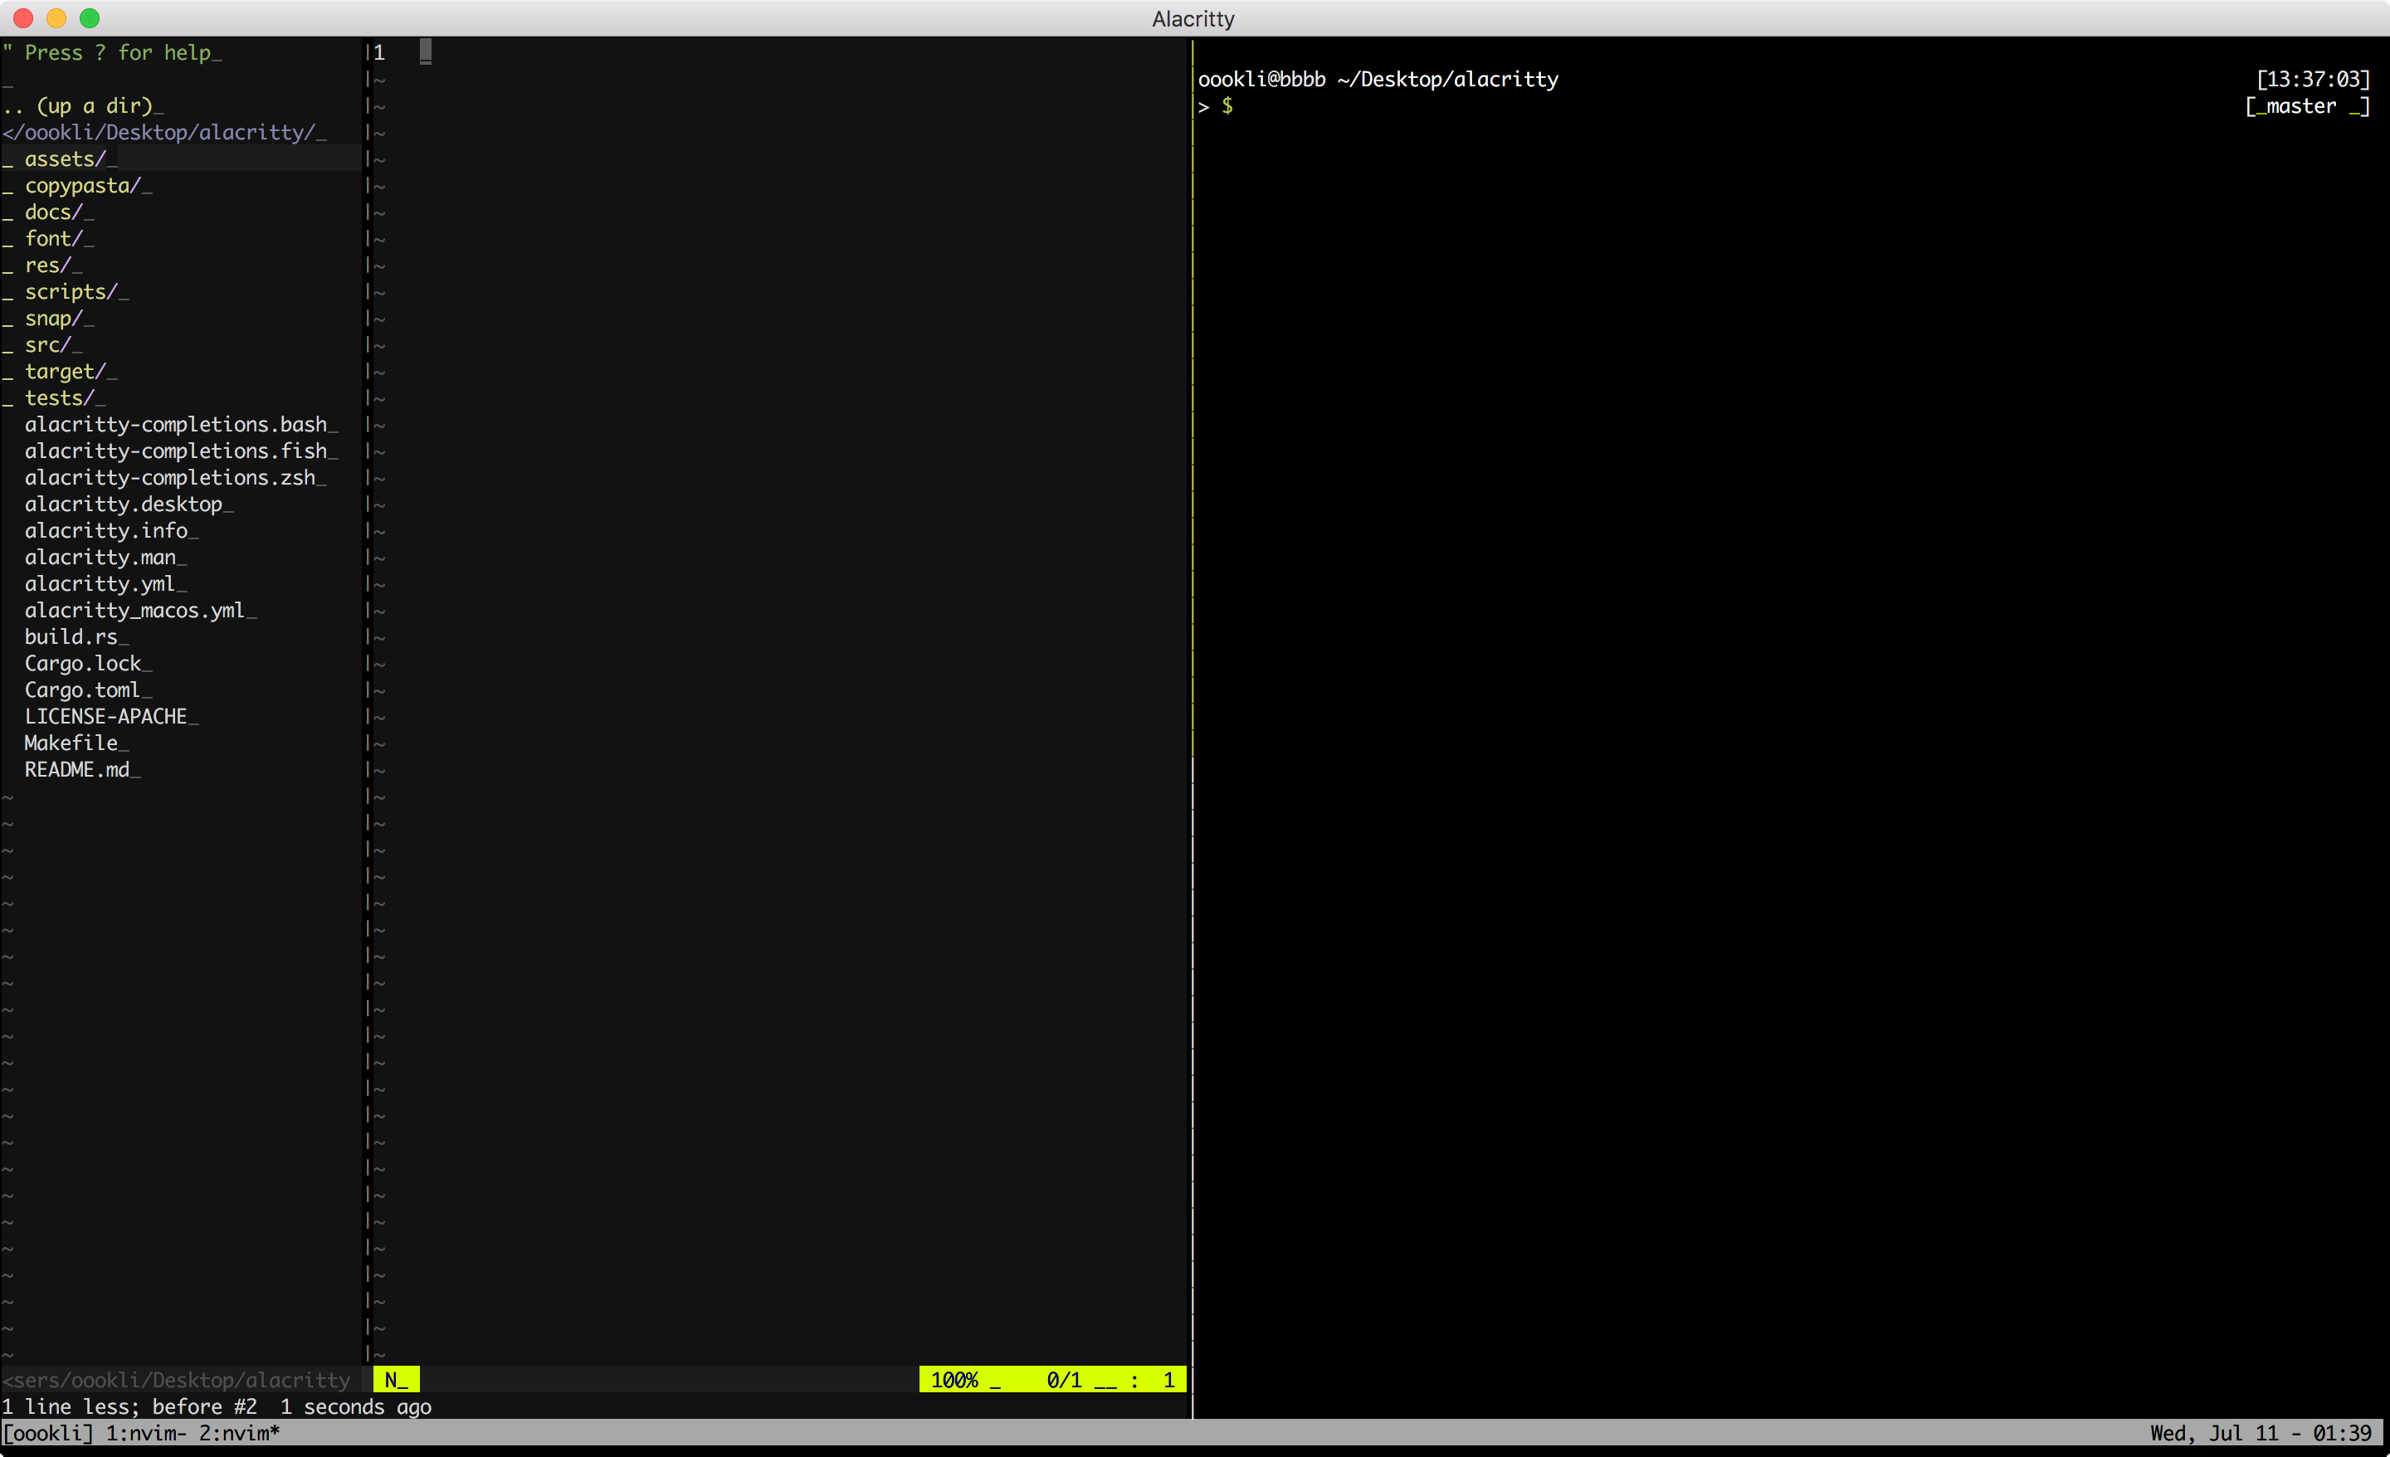Open build.rs in the explorer
Screen dimensions: 2390x1457
coord(74,636)
